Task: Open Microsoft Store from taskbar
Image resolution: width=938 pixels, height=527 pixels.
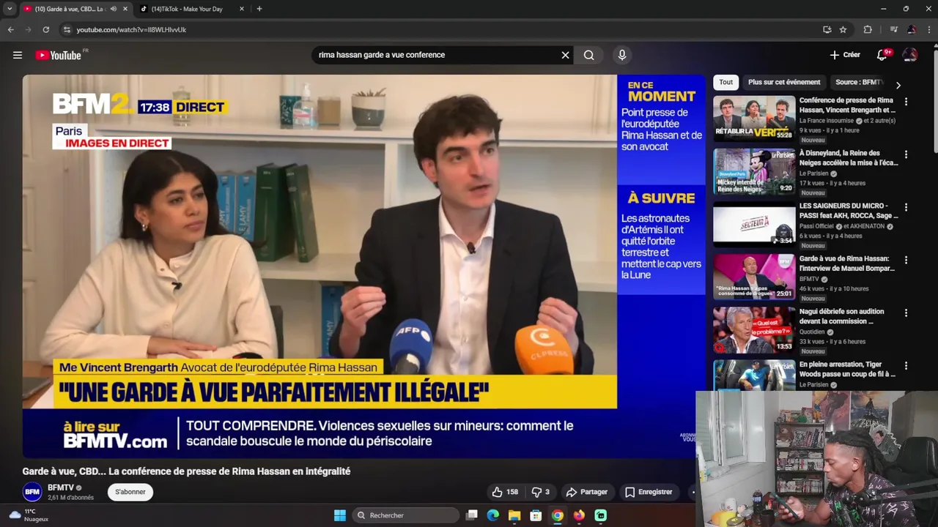Action: 536,515
